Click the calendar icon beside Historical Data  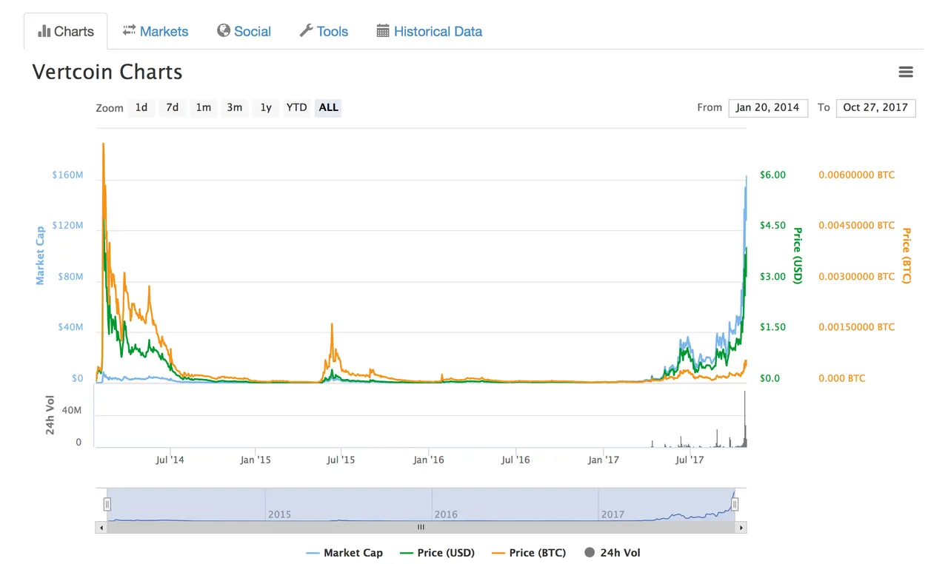pos(383,30)
